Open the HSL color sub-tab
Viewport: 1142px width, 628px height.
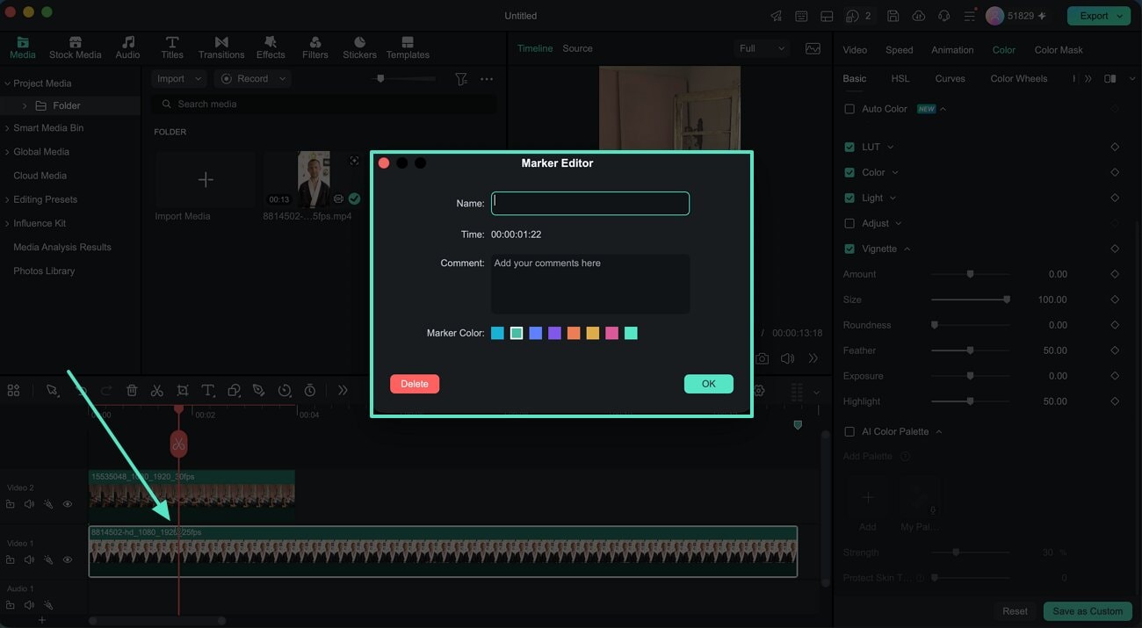tap(900, 78)
